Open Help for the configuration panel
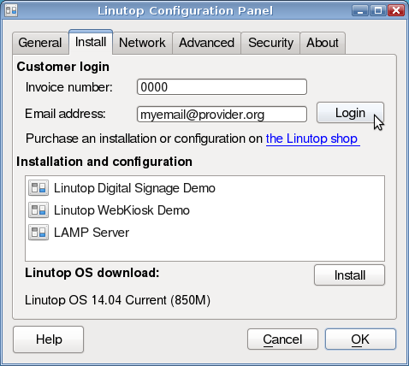Image resolution: width=409 pixels, height=366 pixels. click(49, 339)
